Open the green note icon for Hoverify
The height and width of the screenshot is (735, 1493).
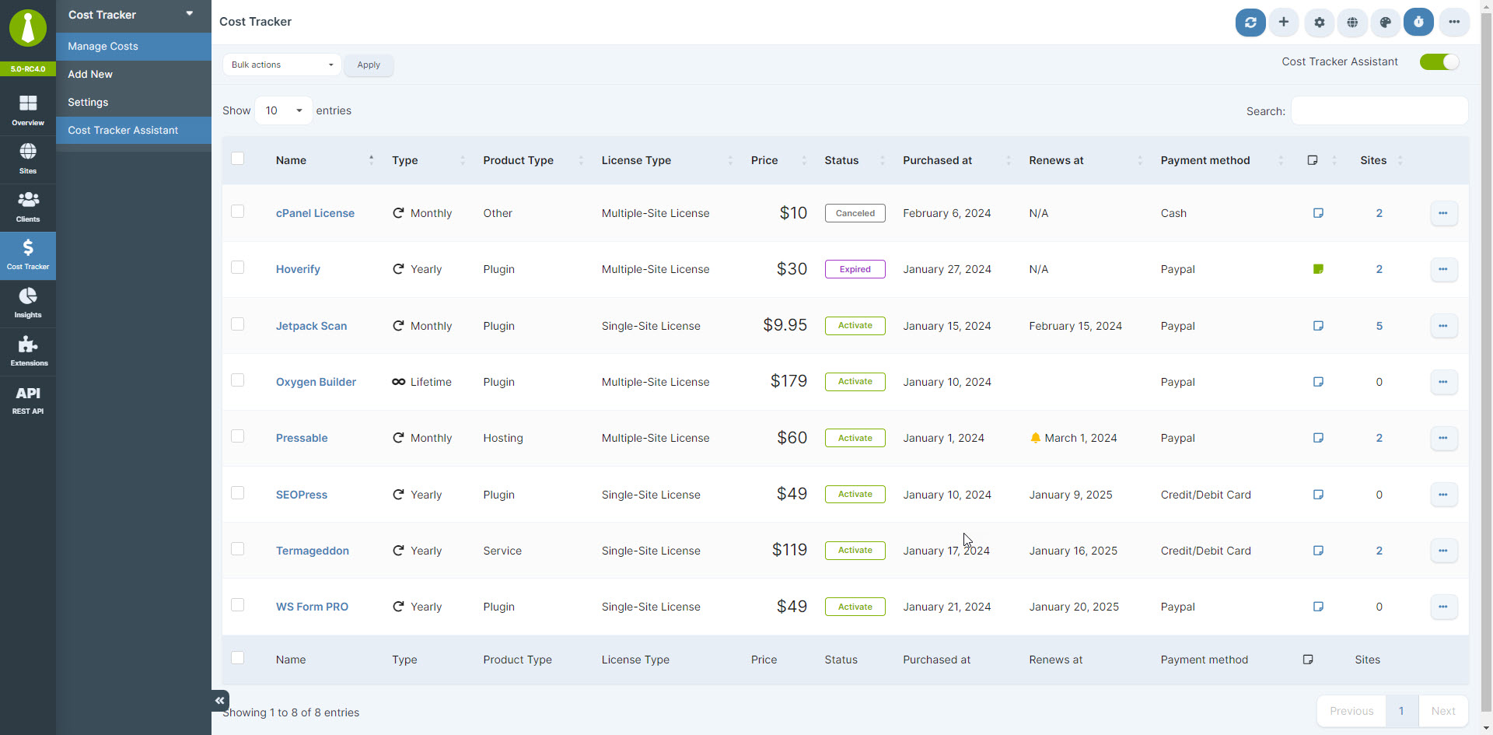(1318, 269)
